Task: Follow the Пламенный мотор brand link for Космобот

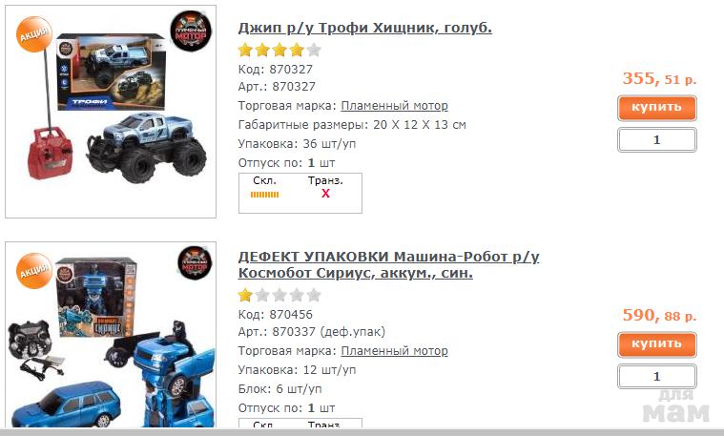Action: click(394, 351)
